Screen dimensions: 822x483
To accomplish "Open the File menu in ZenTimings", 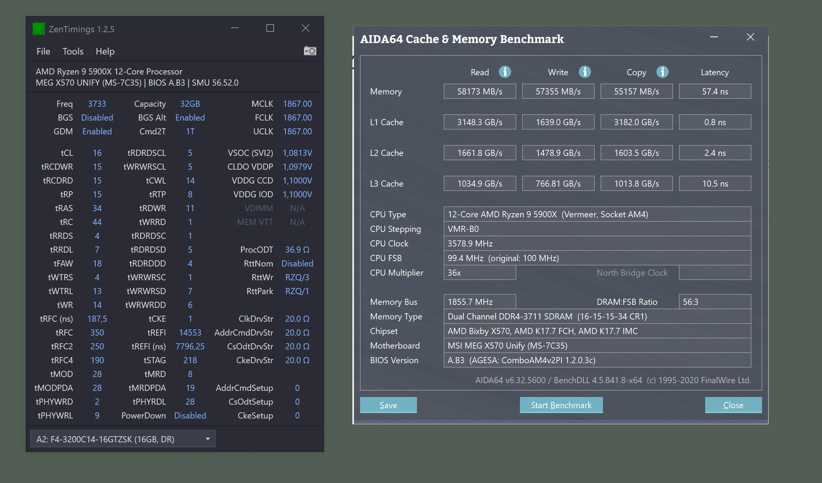I will (x=43, y=51).
